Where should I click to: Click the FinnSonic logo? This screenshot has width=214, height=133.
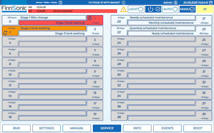(x=14, y=9)
